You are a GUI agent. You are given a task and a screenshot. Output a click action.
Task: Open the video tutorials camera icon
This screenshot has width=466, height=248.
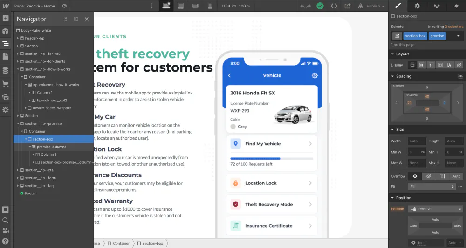coord(5,231)
